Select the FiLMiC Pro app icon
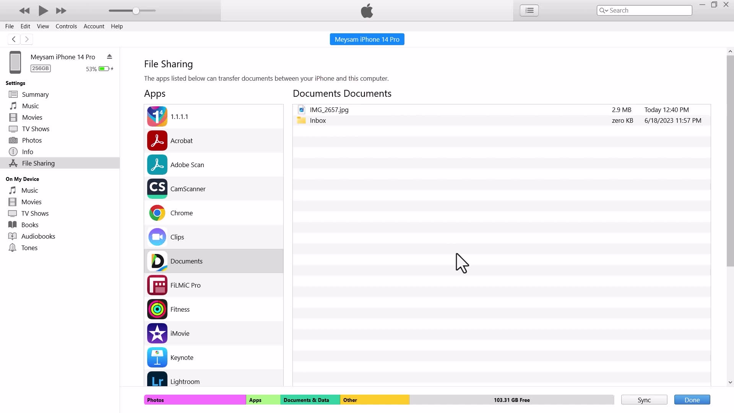 coord(157,285)
